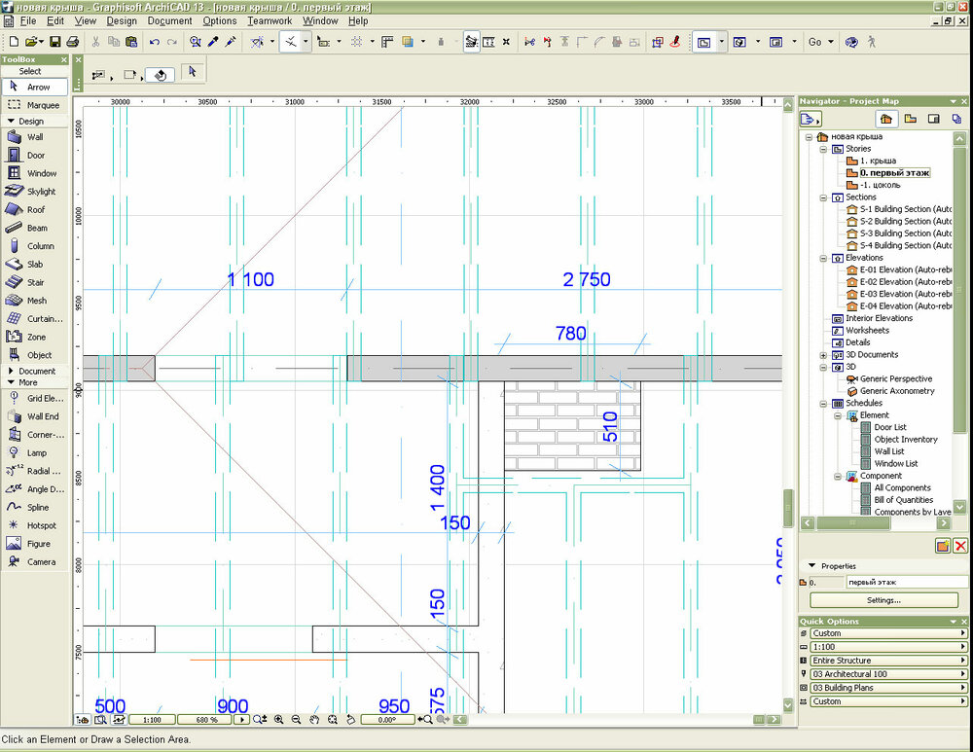Open the Document menu
This screenshot has width=973, height=752.
[x=170, y=20]
